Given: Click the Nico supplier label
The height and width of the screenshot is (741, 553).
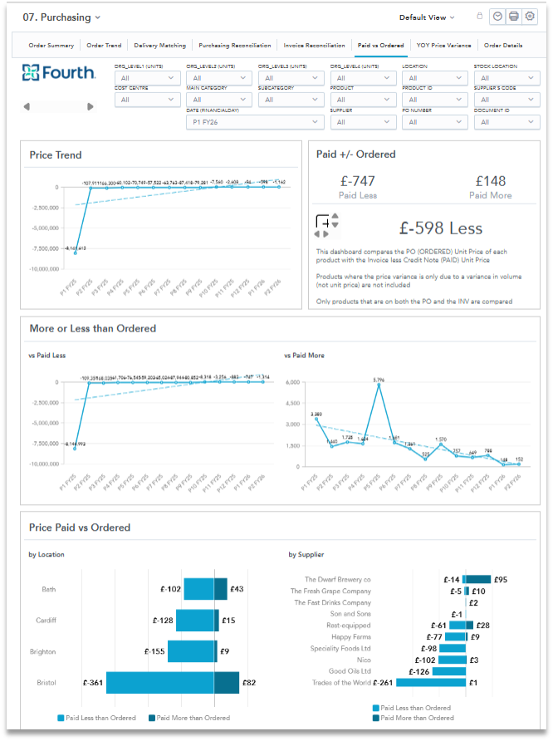Looking at the screenshot, I should coord(364,660).
